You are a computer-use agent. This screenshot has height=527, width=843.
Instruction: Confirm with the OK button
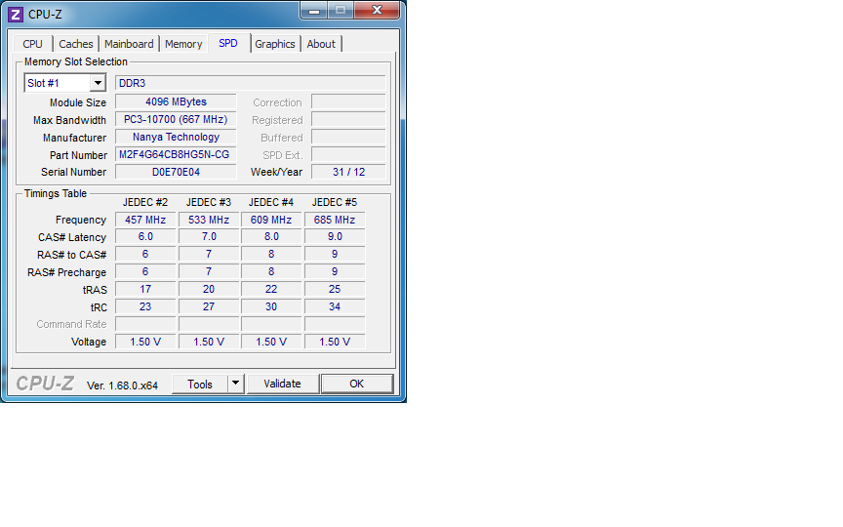pos(357,384)
